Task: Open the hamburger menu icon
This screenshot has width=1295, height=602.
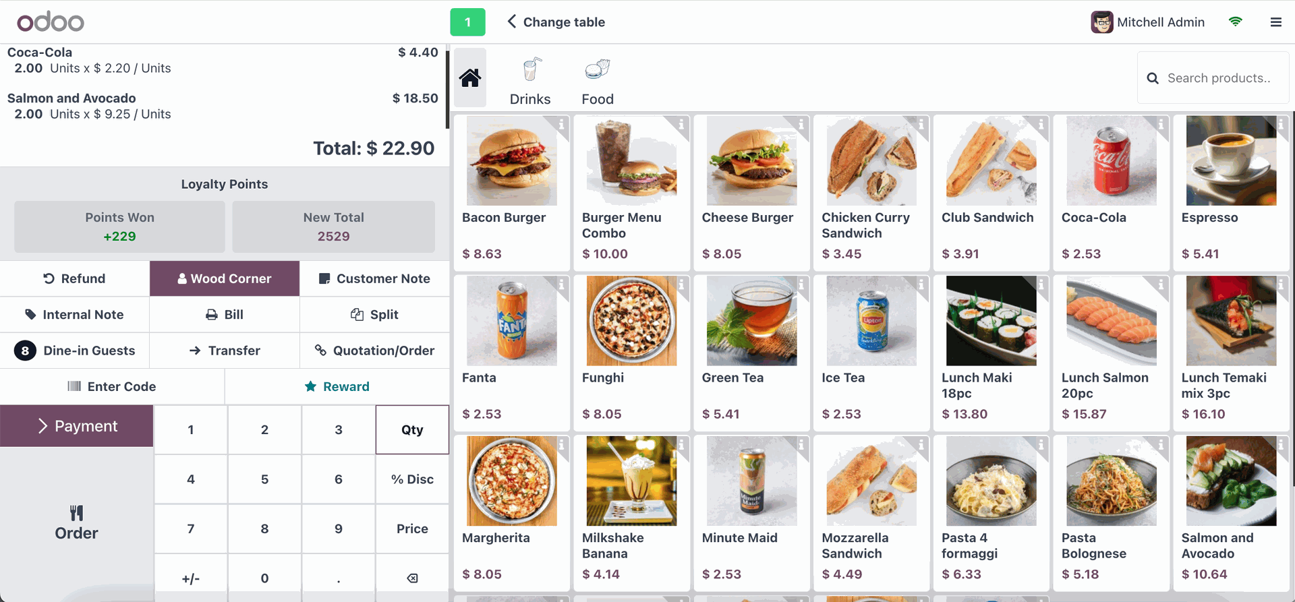Action: tap(1275, 22)
